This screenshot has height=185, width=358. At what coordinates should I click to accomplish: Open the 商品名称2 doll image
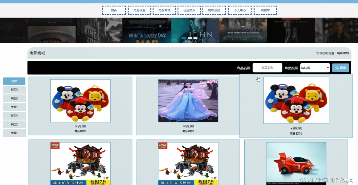click(x=188, y=101)
